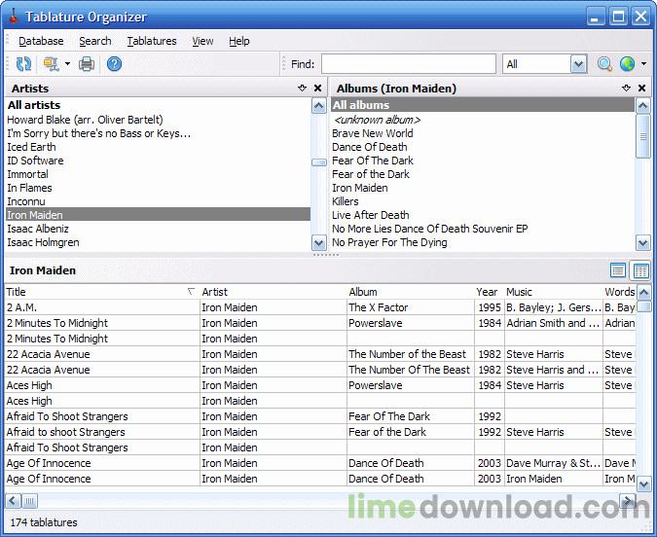
Task: Select 'In Flames' in artists list
Action: pyautogui.click(x=29, y=188)
